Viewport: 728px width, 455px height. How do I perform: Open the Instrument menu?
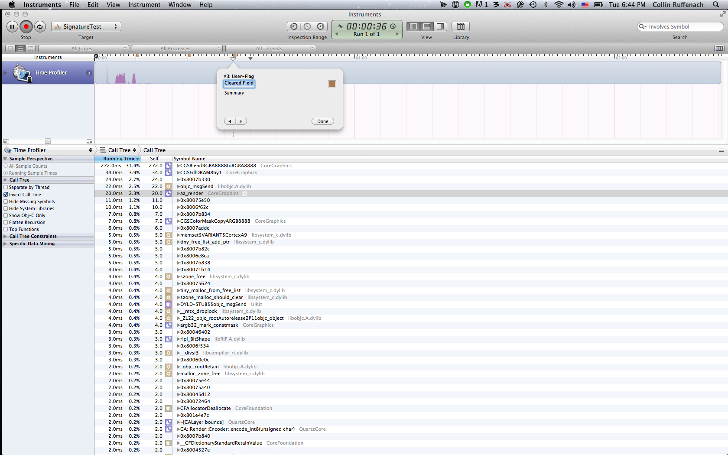pos(144,5)
